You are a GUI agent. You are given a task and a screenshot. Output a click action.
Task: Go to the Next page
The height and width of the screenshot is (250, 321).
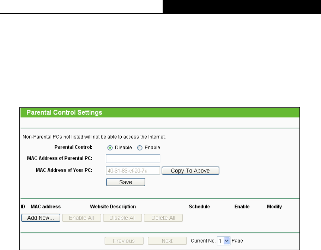point(167,241)
